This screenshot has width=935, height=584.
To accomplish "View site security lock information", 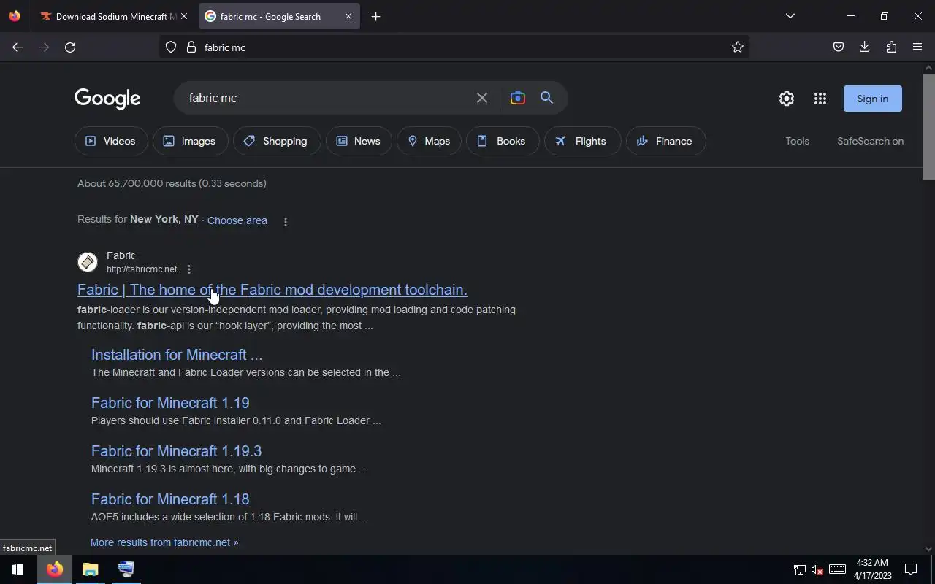I will click(191, 47).
